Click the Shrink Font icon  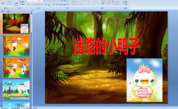pos(47,1)
